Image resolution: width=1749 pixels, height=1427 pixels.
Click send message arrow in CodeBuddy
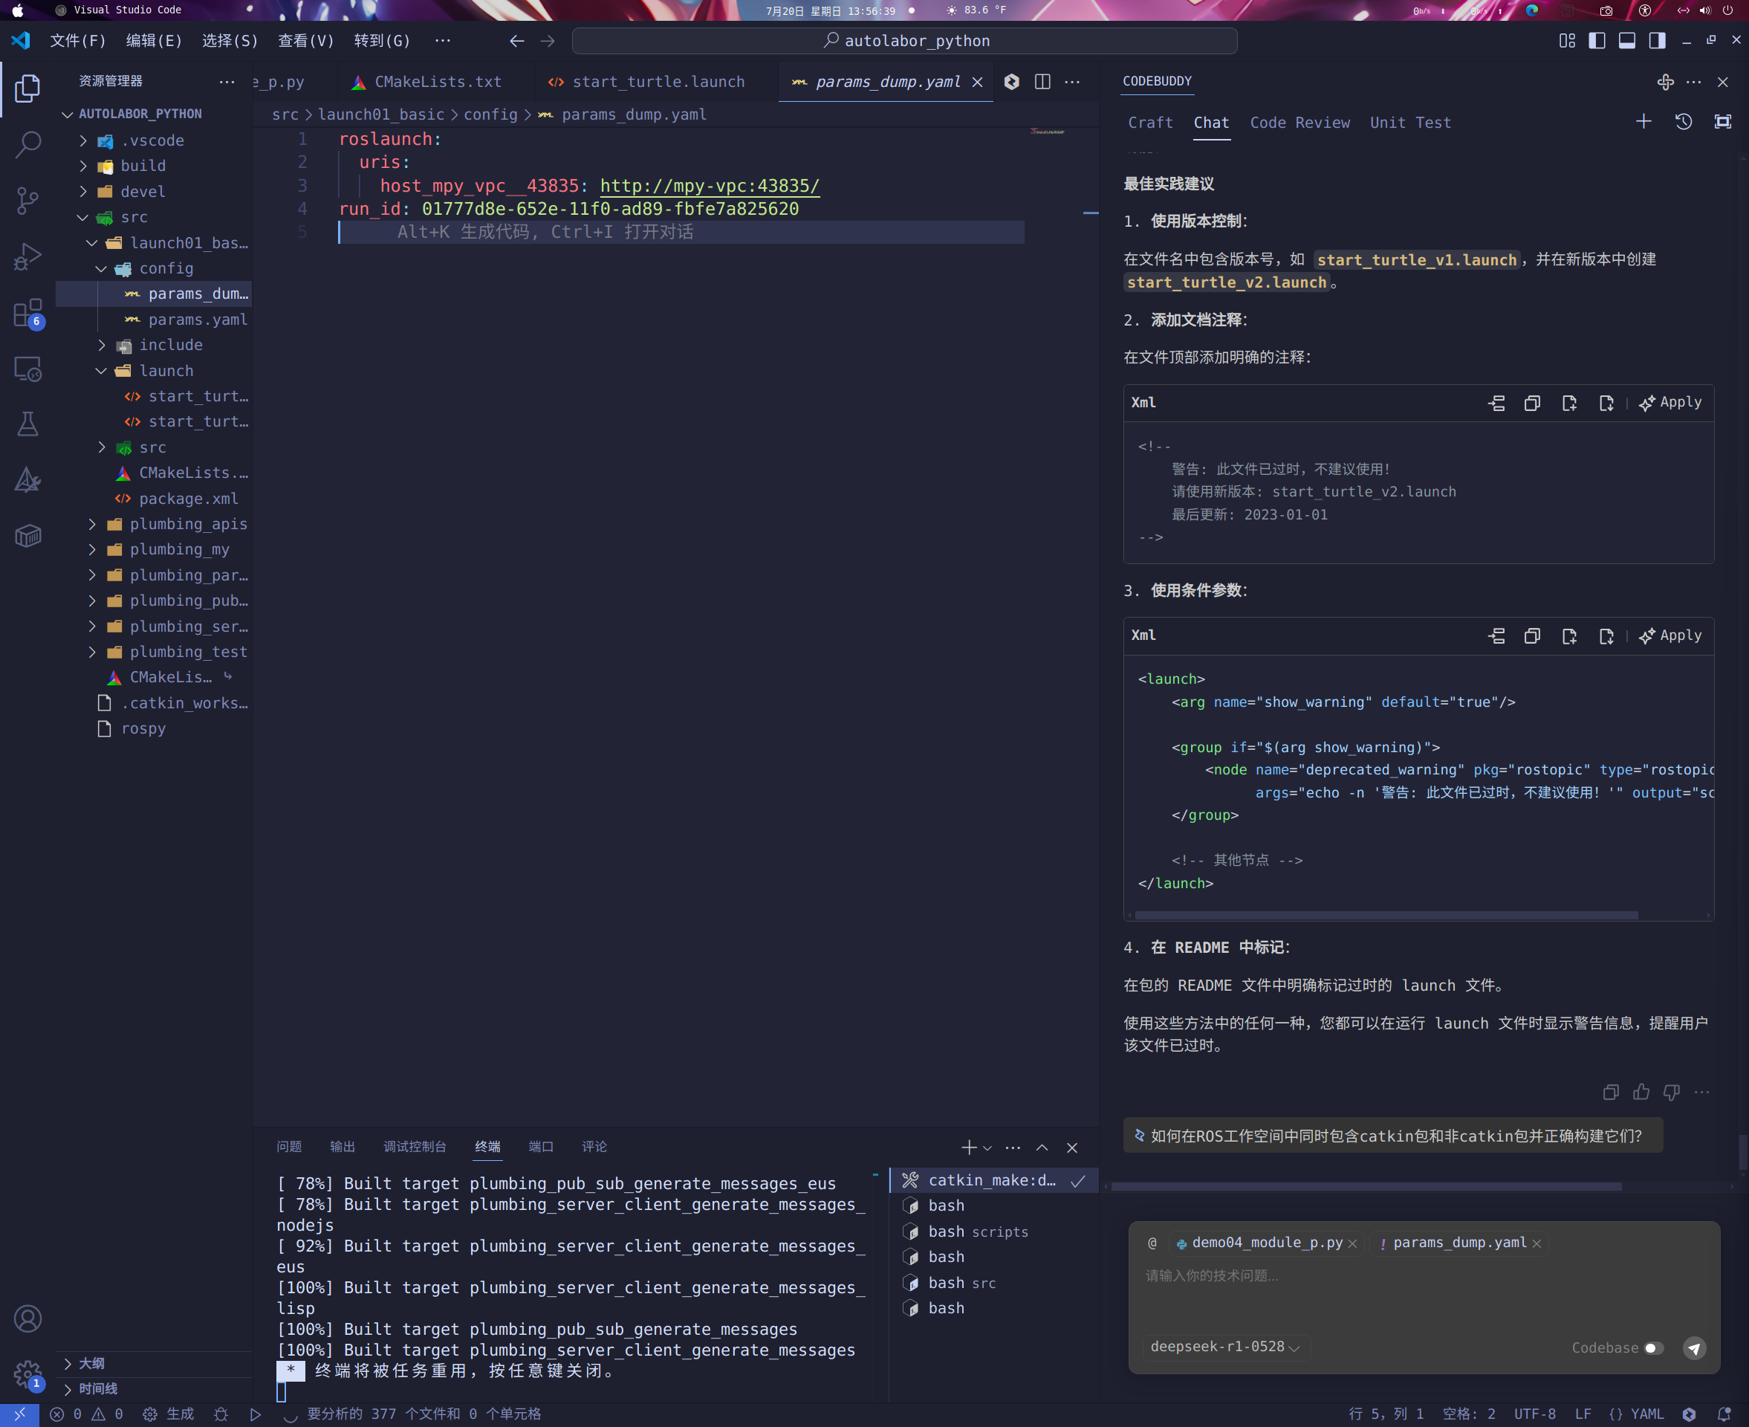(1694, 1348)
